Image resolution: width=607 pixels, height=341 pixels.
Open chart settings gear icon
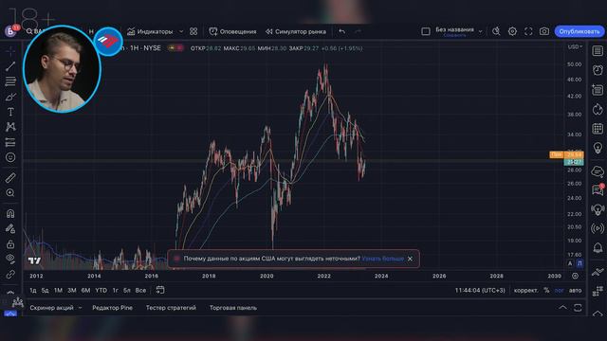click(x=512, y=31)
